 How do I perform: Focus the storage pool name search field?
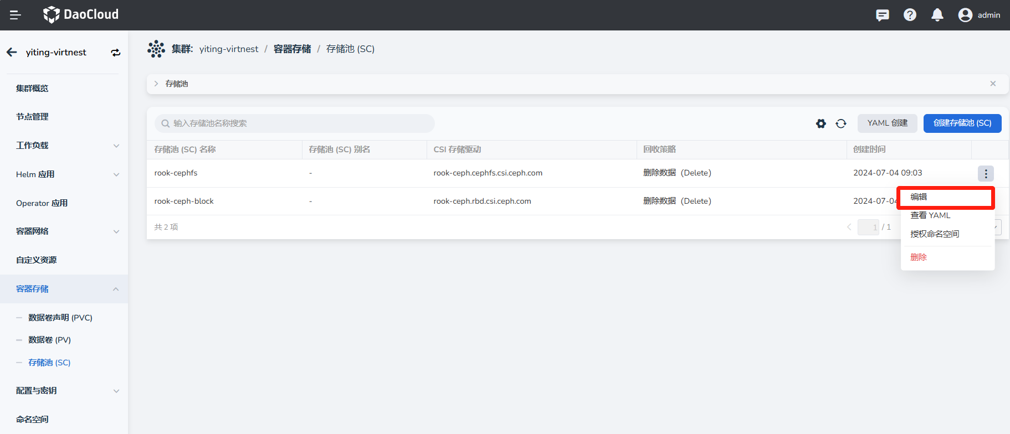coord(299,123)
